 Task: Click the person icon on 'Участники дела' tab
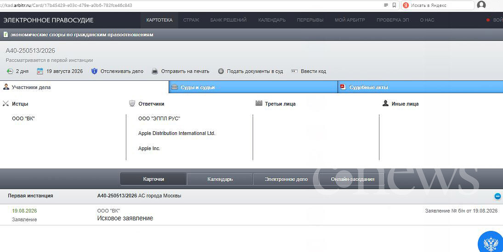pyautogui.click(x=6, y=87)
